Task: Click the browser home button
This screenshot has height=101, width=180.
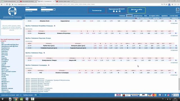Action: [x=10, y=4]
